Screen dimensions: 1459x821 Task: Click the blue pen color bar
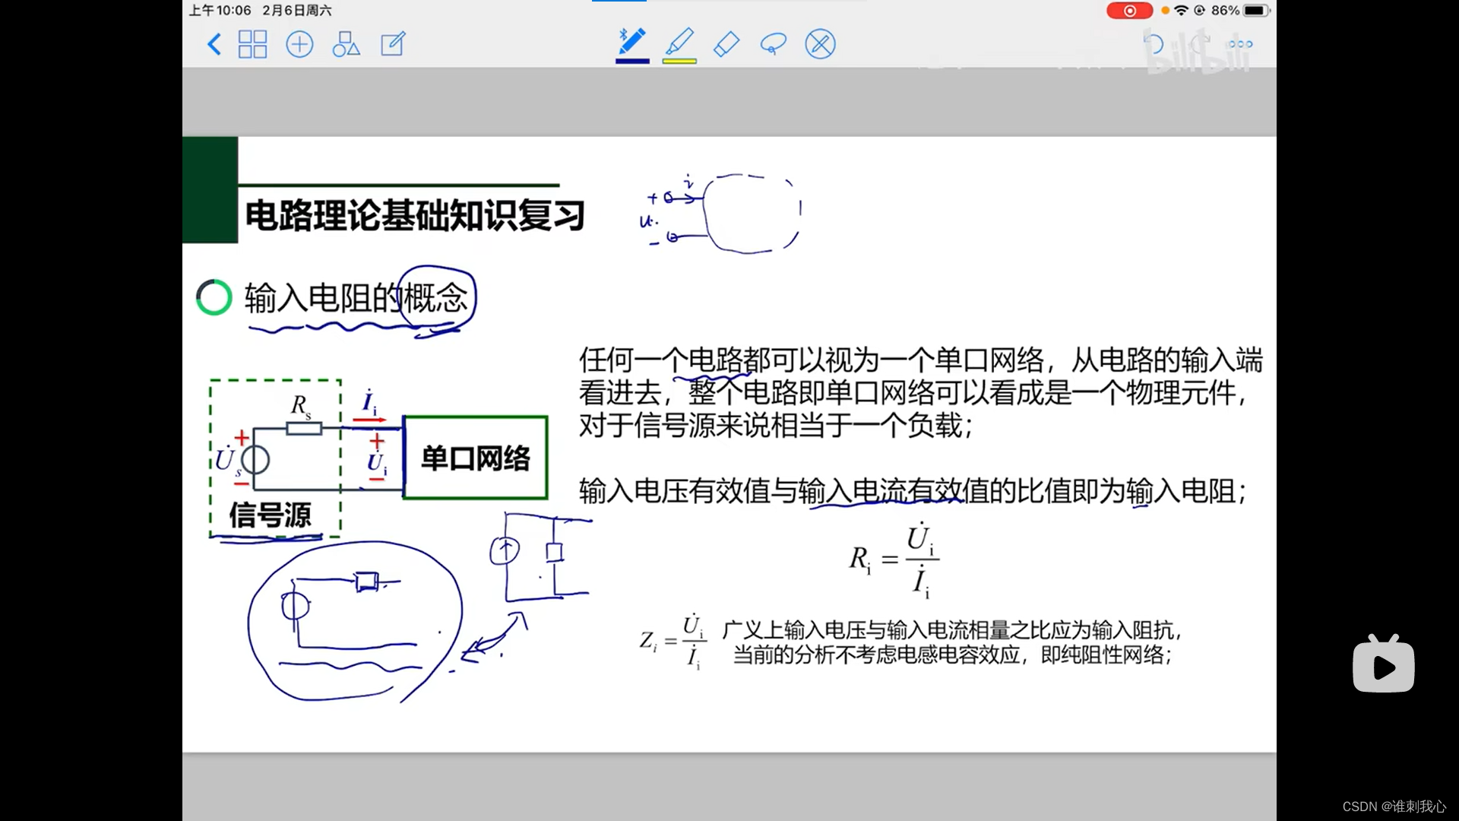click(632, 61)
